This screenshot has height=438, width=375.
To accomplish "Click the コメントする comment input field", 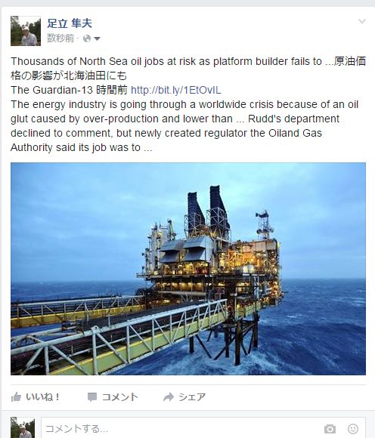I will (203, 428).
